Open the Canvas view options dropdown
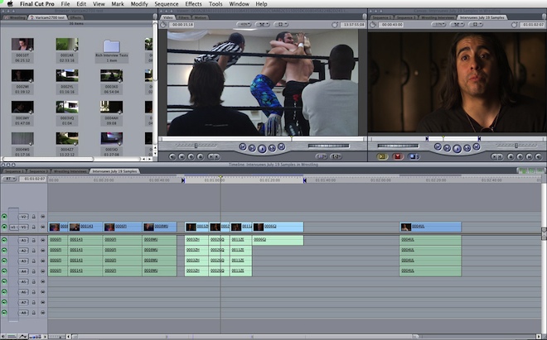This screenshot has width=547, height=340. coord(476,25)
